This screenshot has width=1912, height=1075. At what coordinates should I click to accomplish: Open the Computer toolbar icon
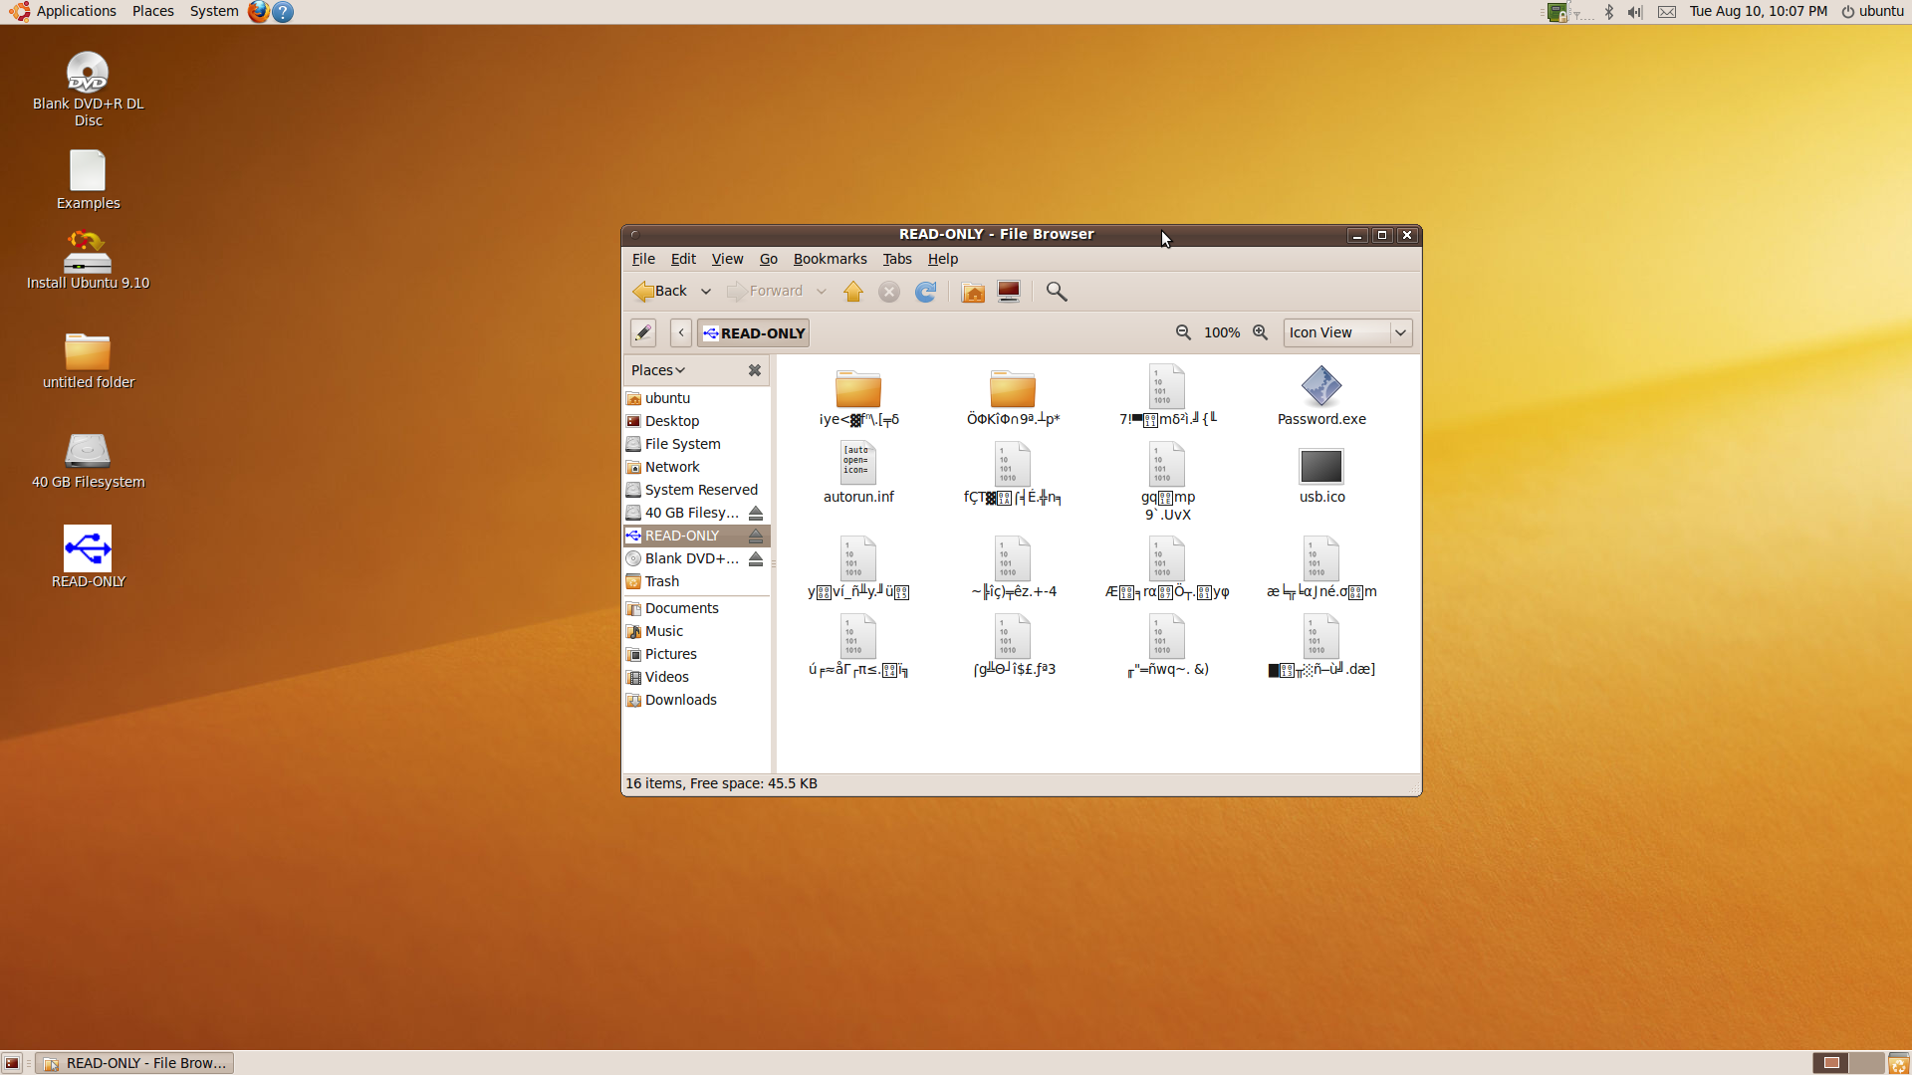(x=1009, y=292)
